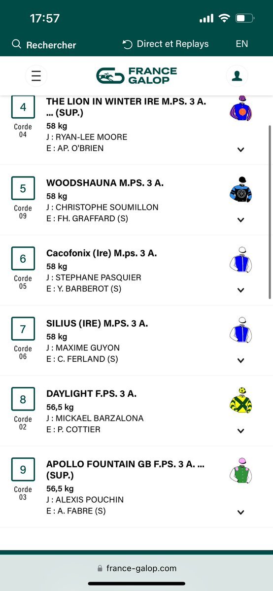Open the hamburger menu icon
The height and width of the screenshot is (591, 273).
click(36, 76)
